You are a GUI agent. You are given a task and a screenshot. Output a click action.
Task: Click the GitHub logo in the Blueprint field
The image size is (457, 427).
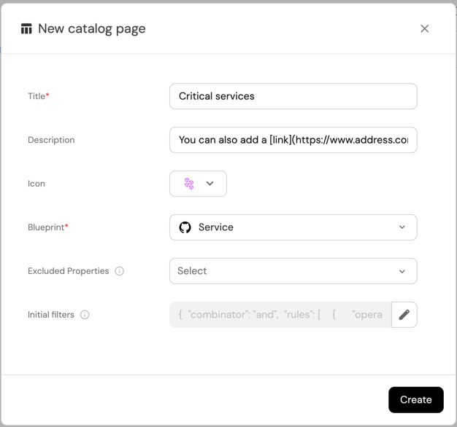coord(185,227)
